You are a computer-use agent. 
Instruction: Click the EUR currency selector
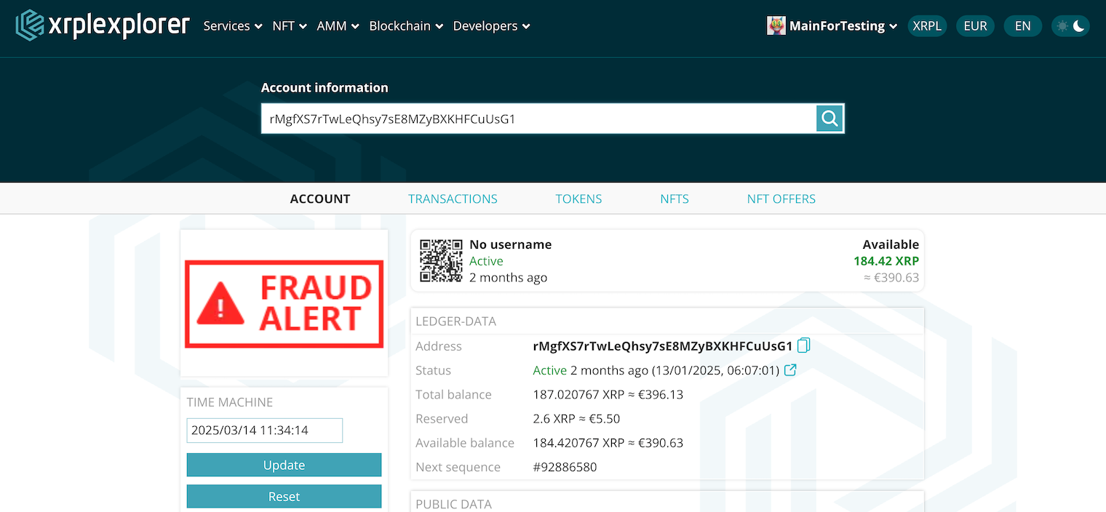[x=975, y=26]
